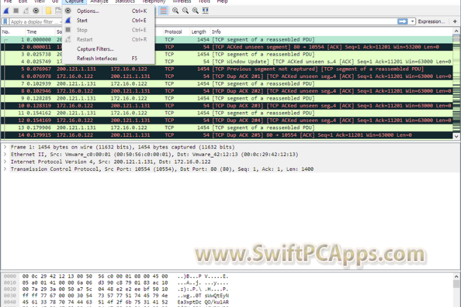461x307 pixels.
Task: Click the yellow open file folder icon
Action: click(49, 11)
